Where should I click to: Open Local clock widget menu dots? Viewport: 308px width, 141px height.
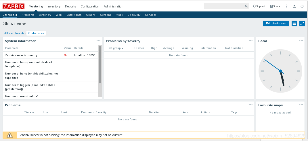(301, 40)
